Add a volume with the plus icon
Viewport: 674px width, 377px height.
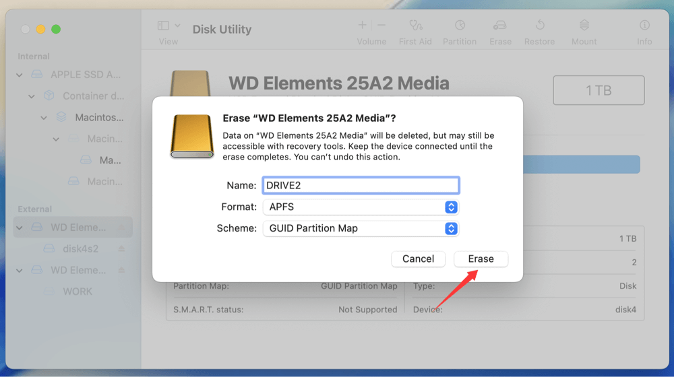[x=362, y=26]
